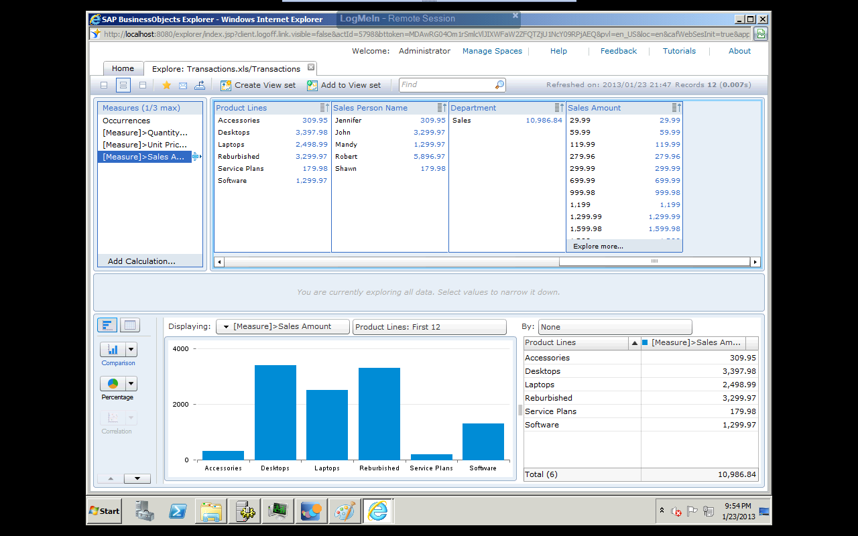This screenshot has height=536, width=858.
Task: Select the Explore: Transactions.xls tab
Action: (226, 69)
